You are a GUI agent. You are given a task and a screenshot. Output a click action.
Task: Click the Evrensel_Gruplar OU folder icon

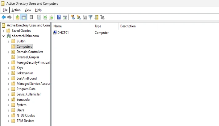coord(13,57)
